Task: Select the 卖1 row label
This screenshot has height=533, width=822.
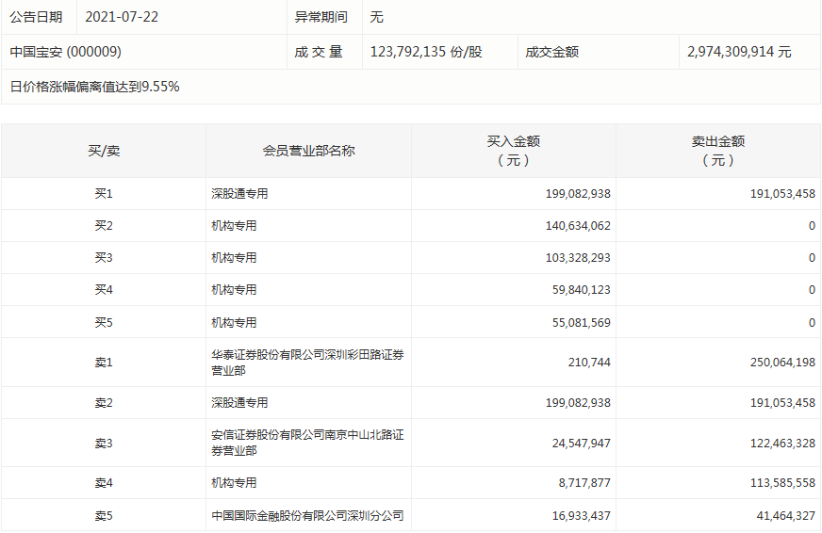Action: coord(104,363)
